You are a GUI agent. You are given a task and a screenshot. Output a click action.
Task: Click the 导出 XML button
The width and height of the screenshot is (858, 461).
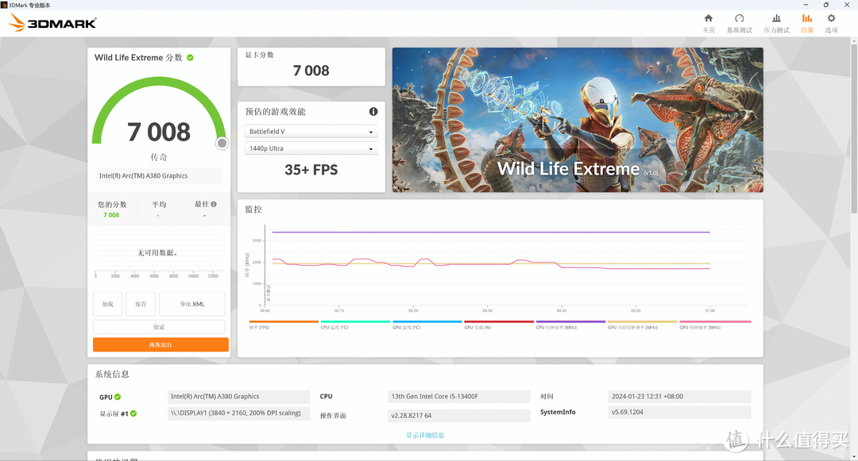[192, 304]
